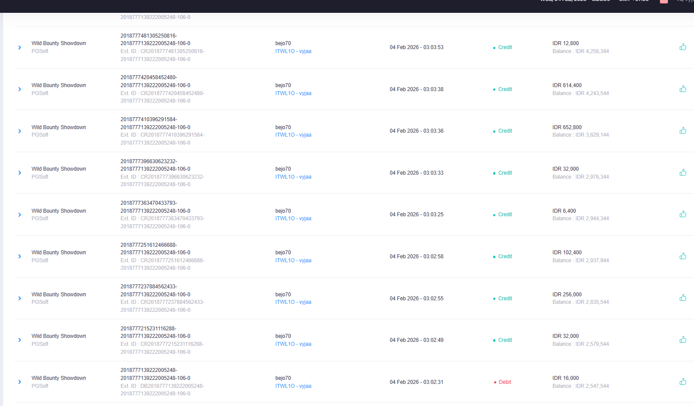Open ITWL1O - vyjaa link in 03:03:53 row
The height and width of the screenshot is (406, 694).
tap(293, 51)
